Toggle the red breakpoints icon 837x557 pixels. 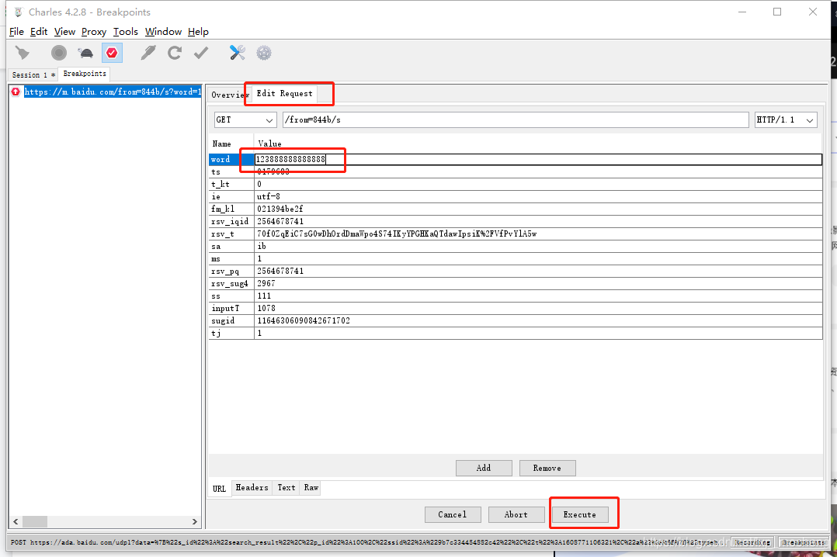click(112, 53)
